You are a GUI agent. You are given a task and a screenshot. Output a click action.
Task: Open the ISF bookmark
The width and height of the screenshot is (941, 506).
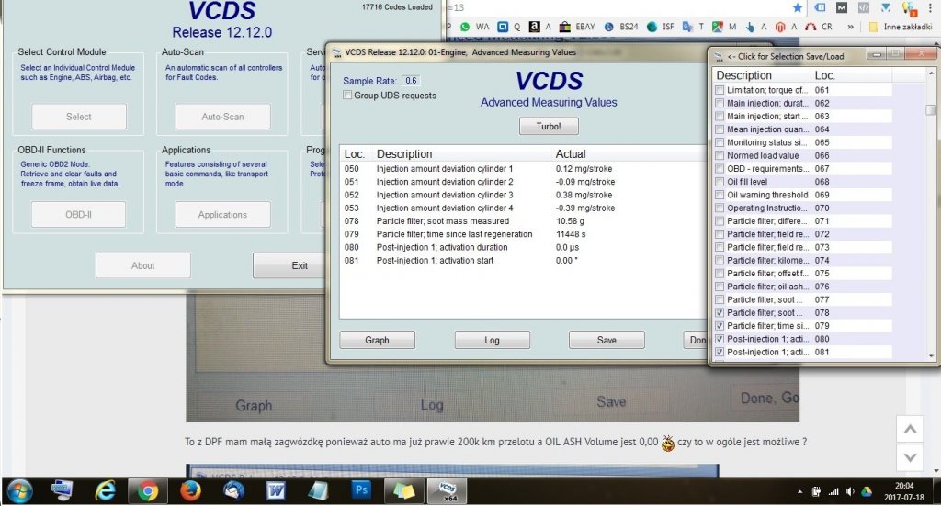click(x=660, y=27)
